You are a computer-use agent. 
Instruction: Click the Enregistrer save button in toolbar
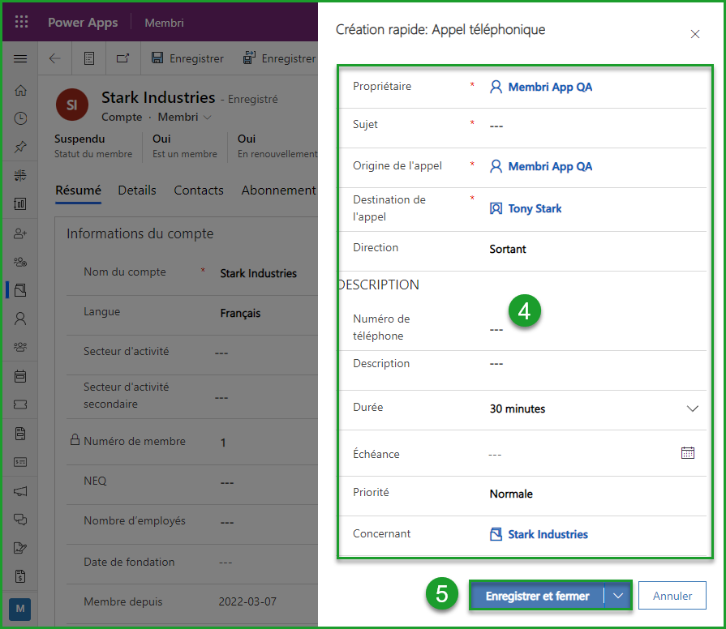click(x=188, y=58)
